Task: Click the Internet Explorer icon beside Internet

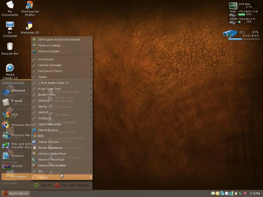Action: click(x=6, y=92)
